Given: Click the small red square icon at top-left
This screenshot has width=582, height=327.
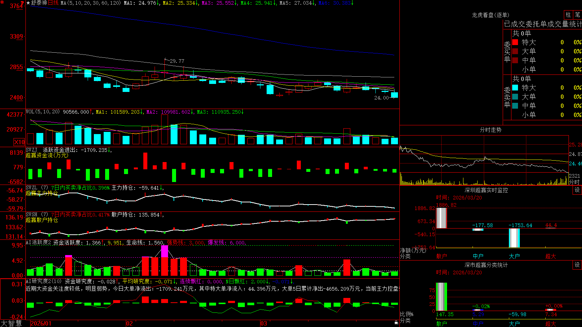Looking at the screenshot, I should pos(1,1).
